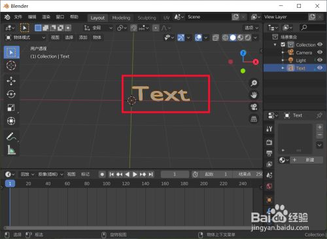Switch to the Sculpting workspace tab
This screenshot has height=239, width=327.
coord(147,18)
